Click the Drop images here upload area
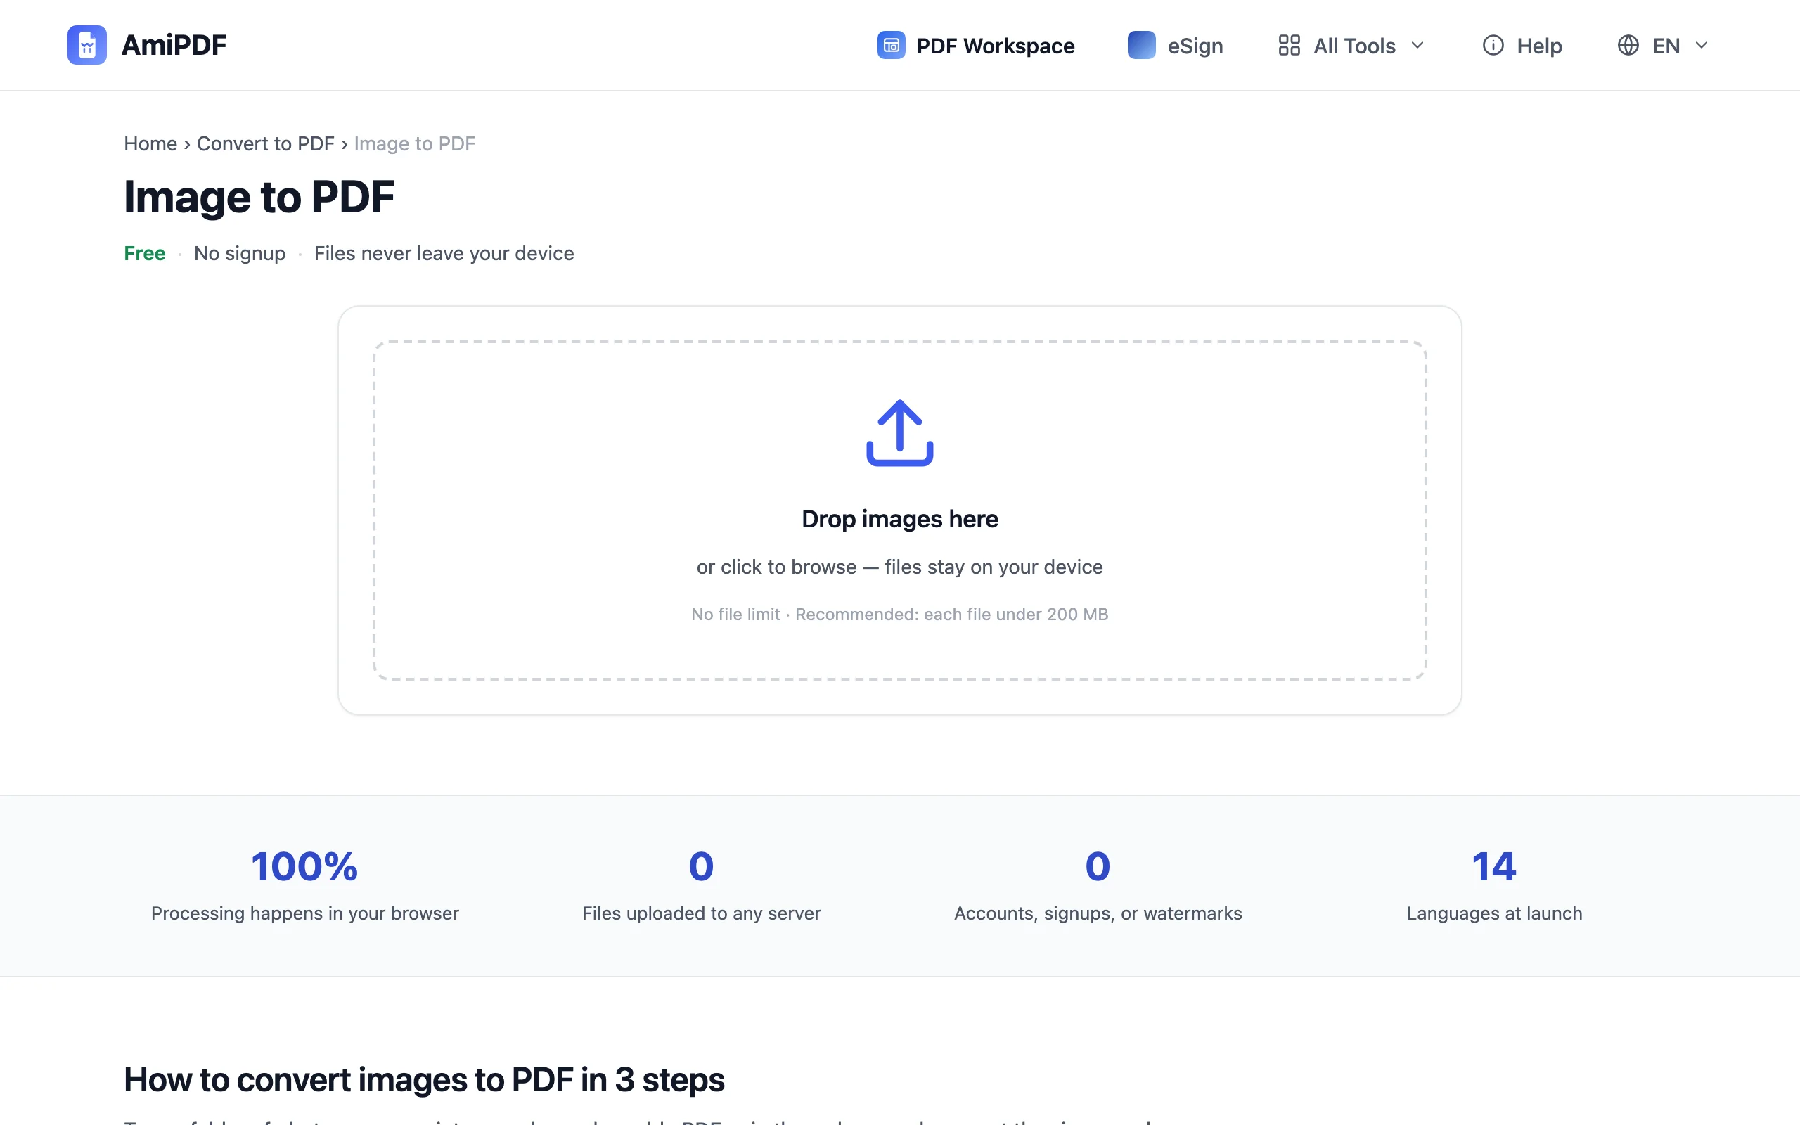1800x1125 pixels. point(899,510)
